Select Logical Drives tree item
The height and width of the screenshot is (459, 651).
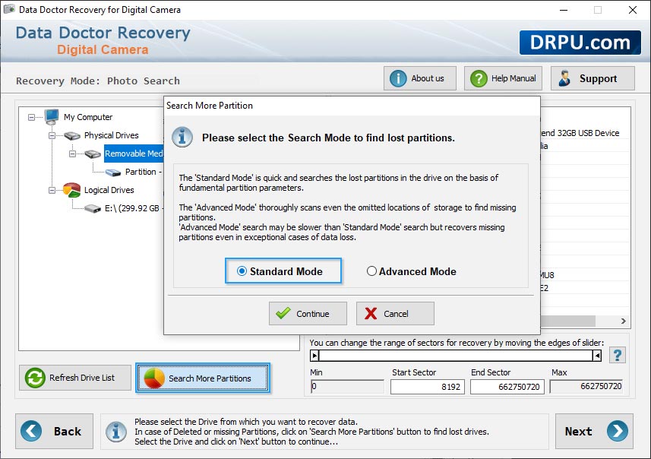click(109, 190)
